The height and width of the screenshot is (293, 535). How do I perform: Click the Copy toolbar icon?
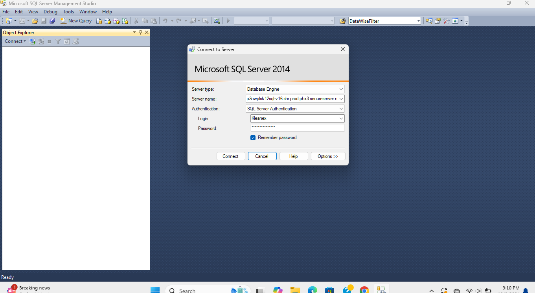click(x=145, y=21)
